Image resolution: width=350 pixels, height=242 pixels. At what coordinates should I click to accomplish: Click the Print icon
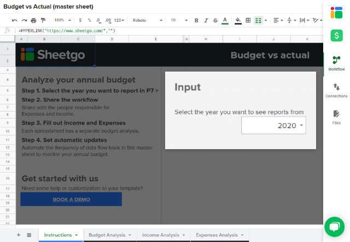[34, 20]
